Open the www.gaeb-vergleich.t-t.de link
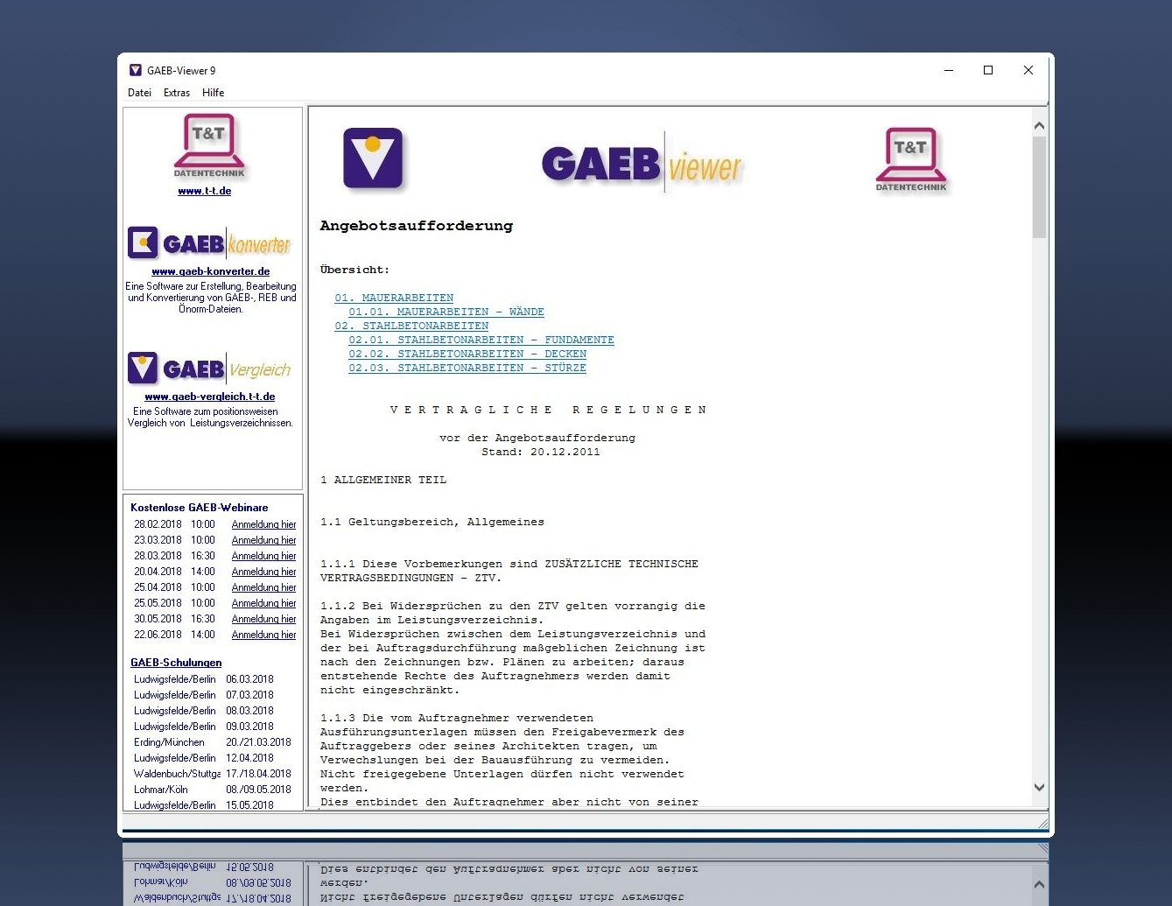The image size is (1172, 906). click(210, 397)
